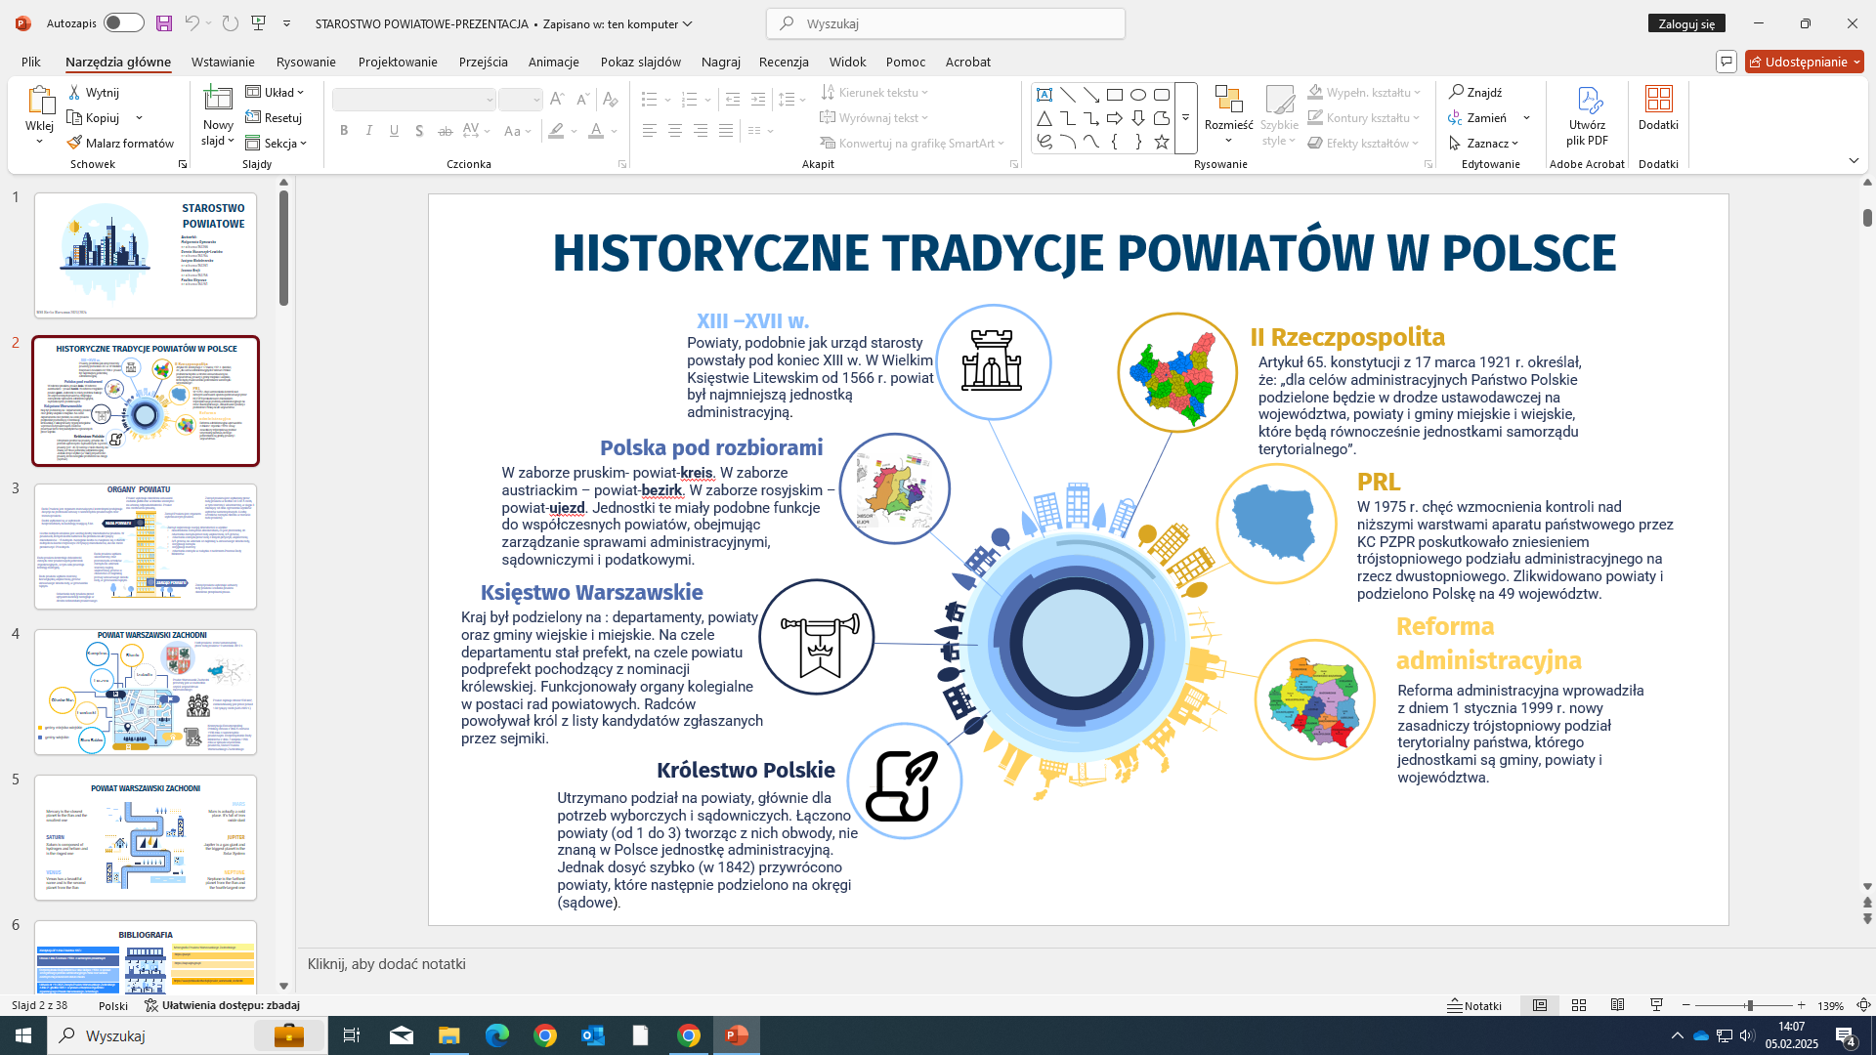This screenshot has width=1876, height=1055.
Task: Toggle text shadow
Action: pyautogui.click(x=420, y=131)
